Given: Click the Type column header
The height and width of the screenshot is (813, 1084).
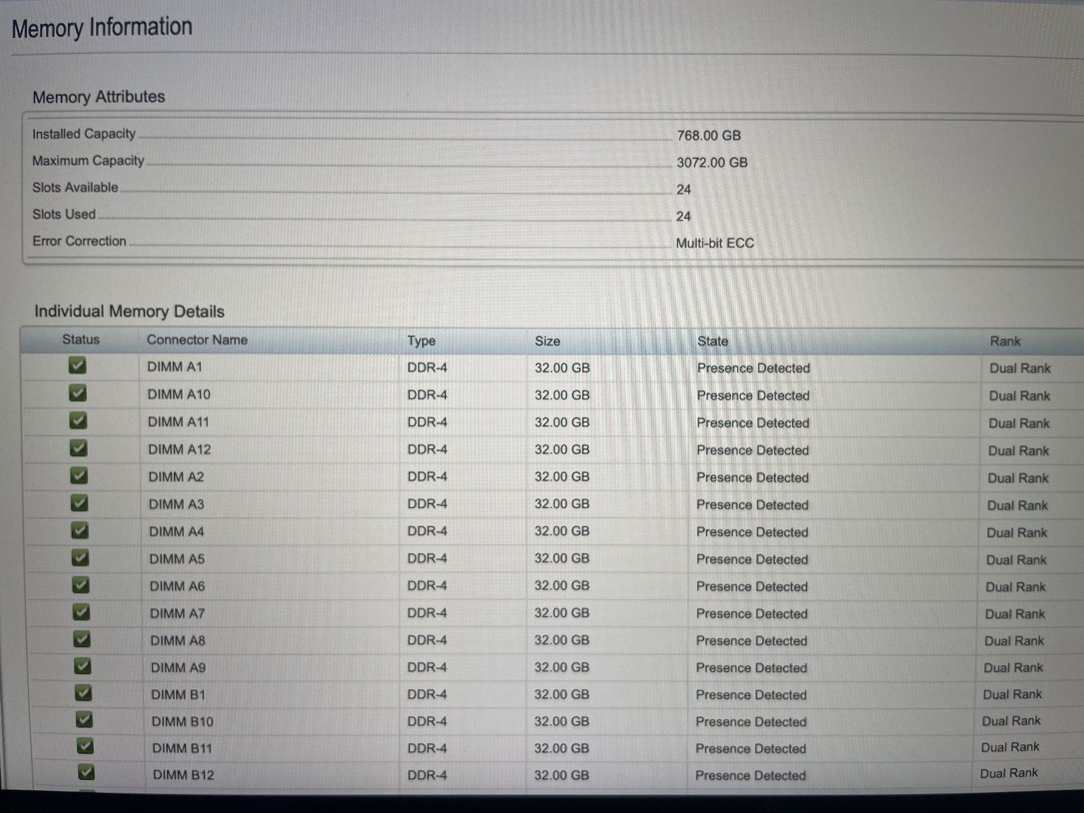Looking at the screenshot, I should (421, 341).
